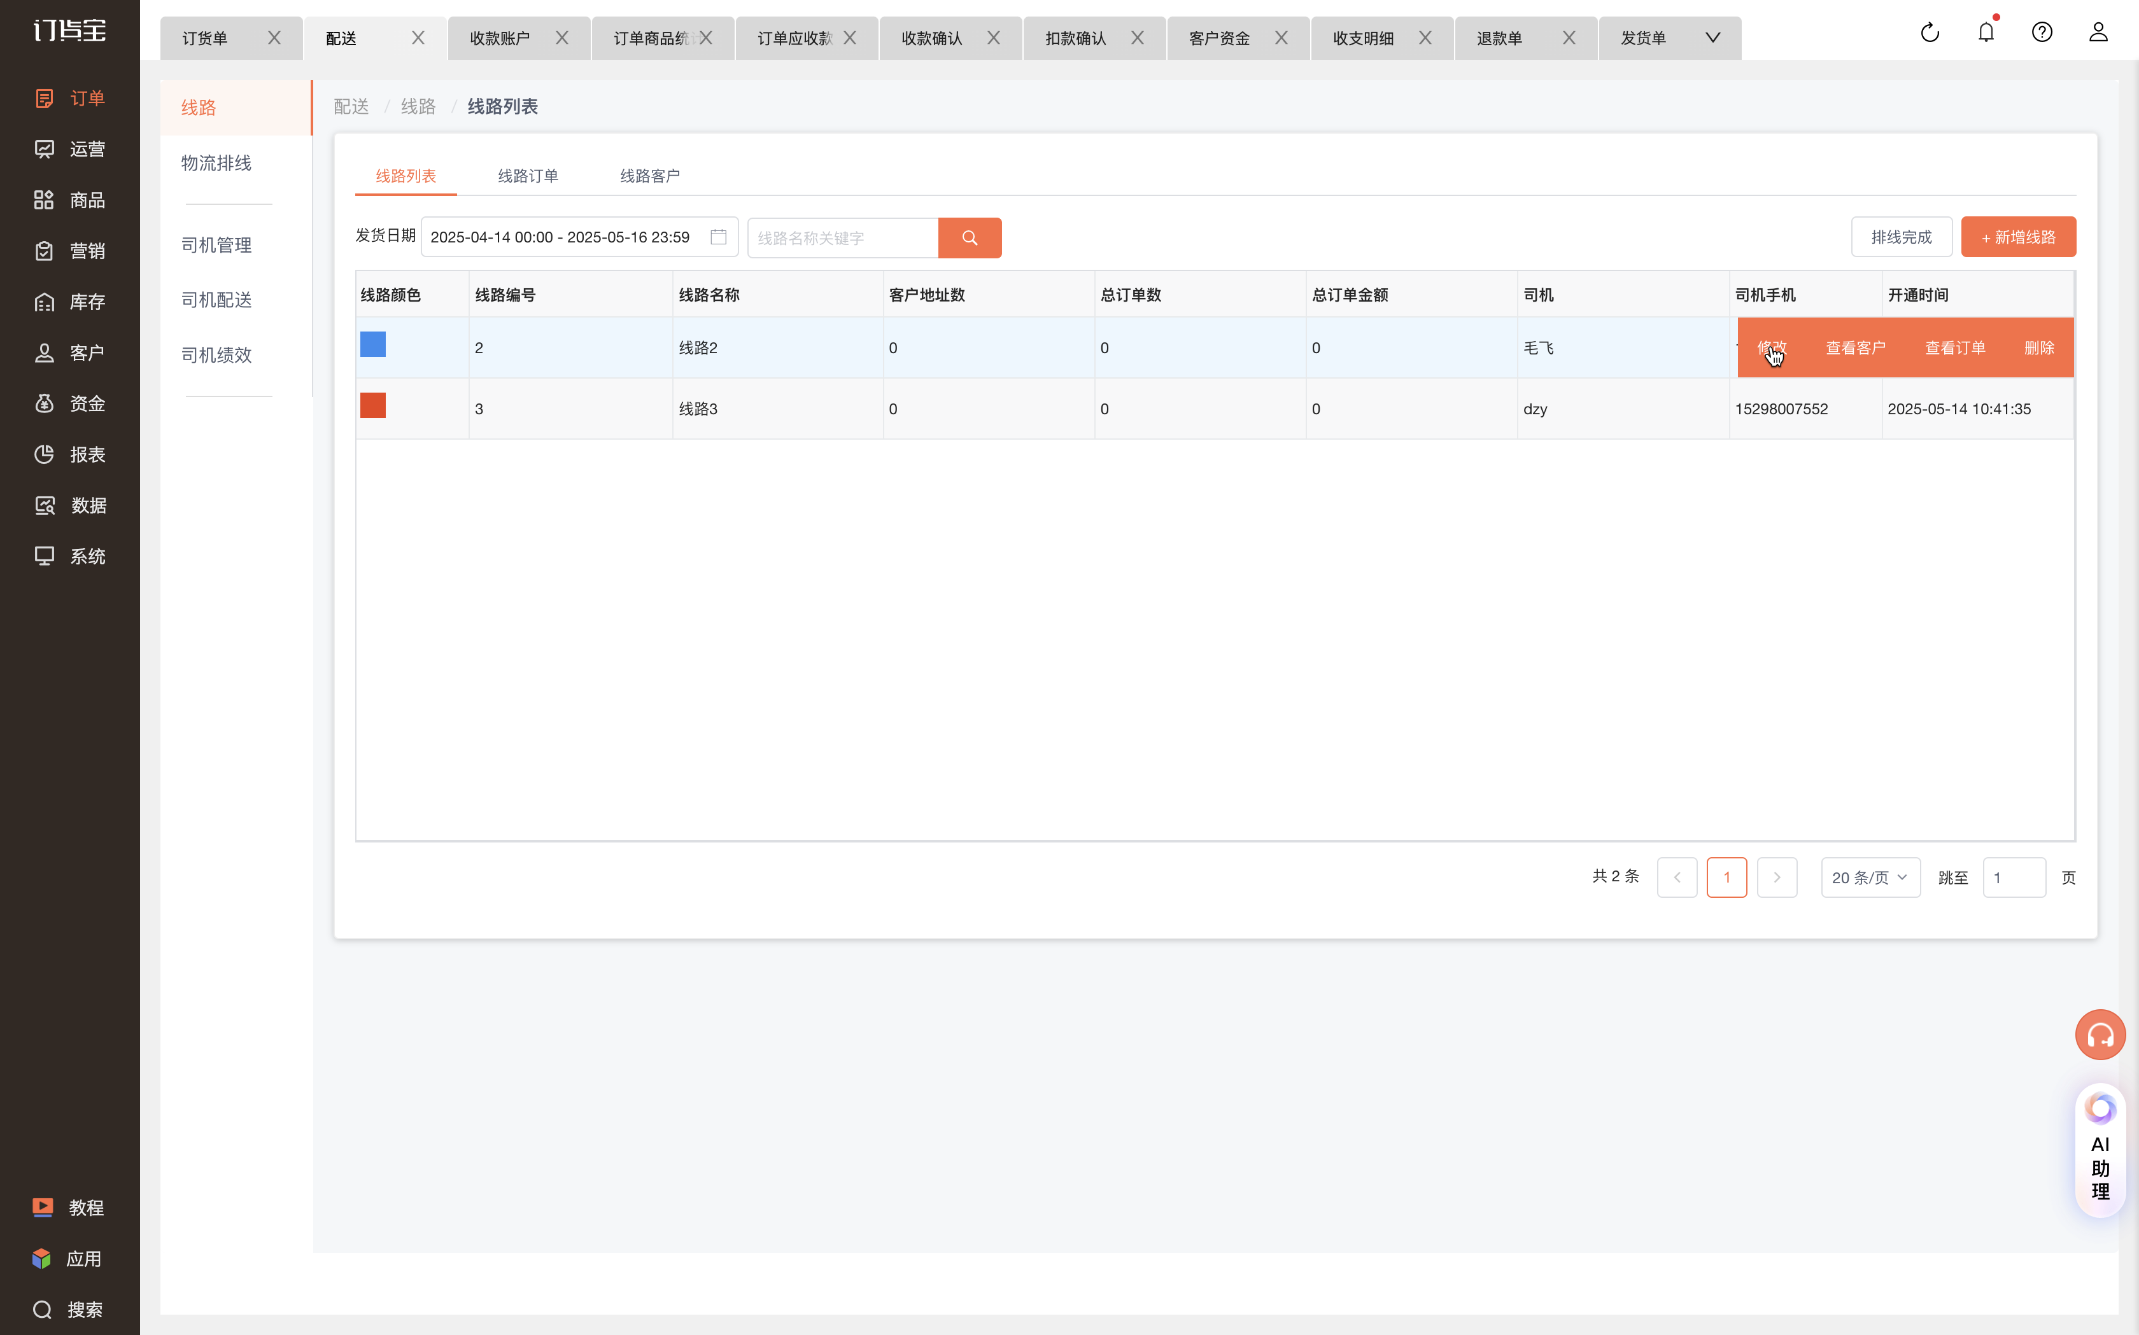The height and width of the screenshot is (1335, 2139).
Task: Click the 排线完成 button
Action: click(x=1902, y=237)
